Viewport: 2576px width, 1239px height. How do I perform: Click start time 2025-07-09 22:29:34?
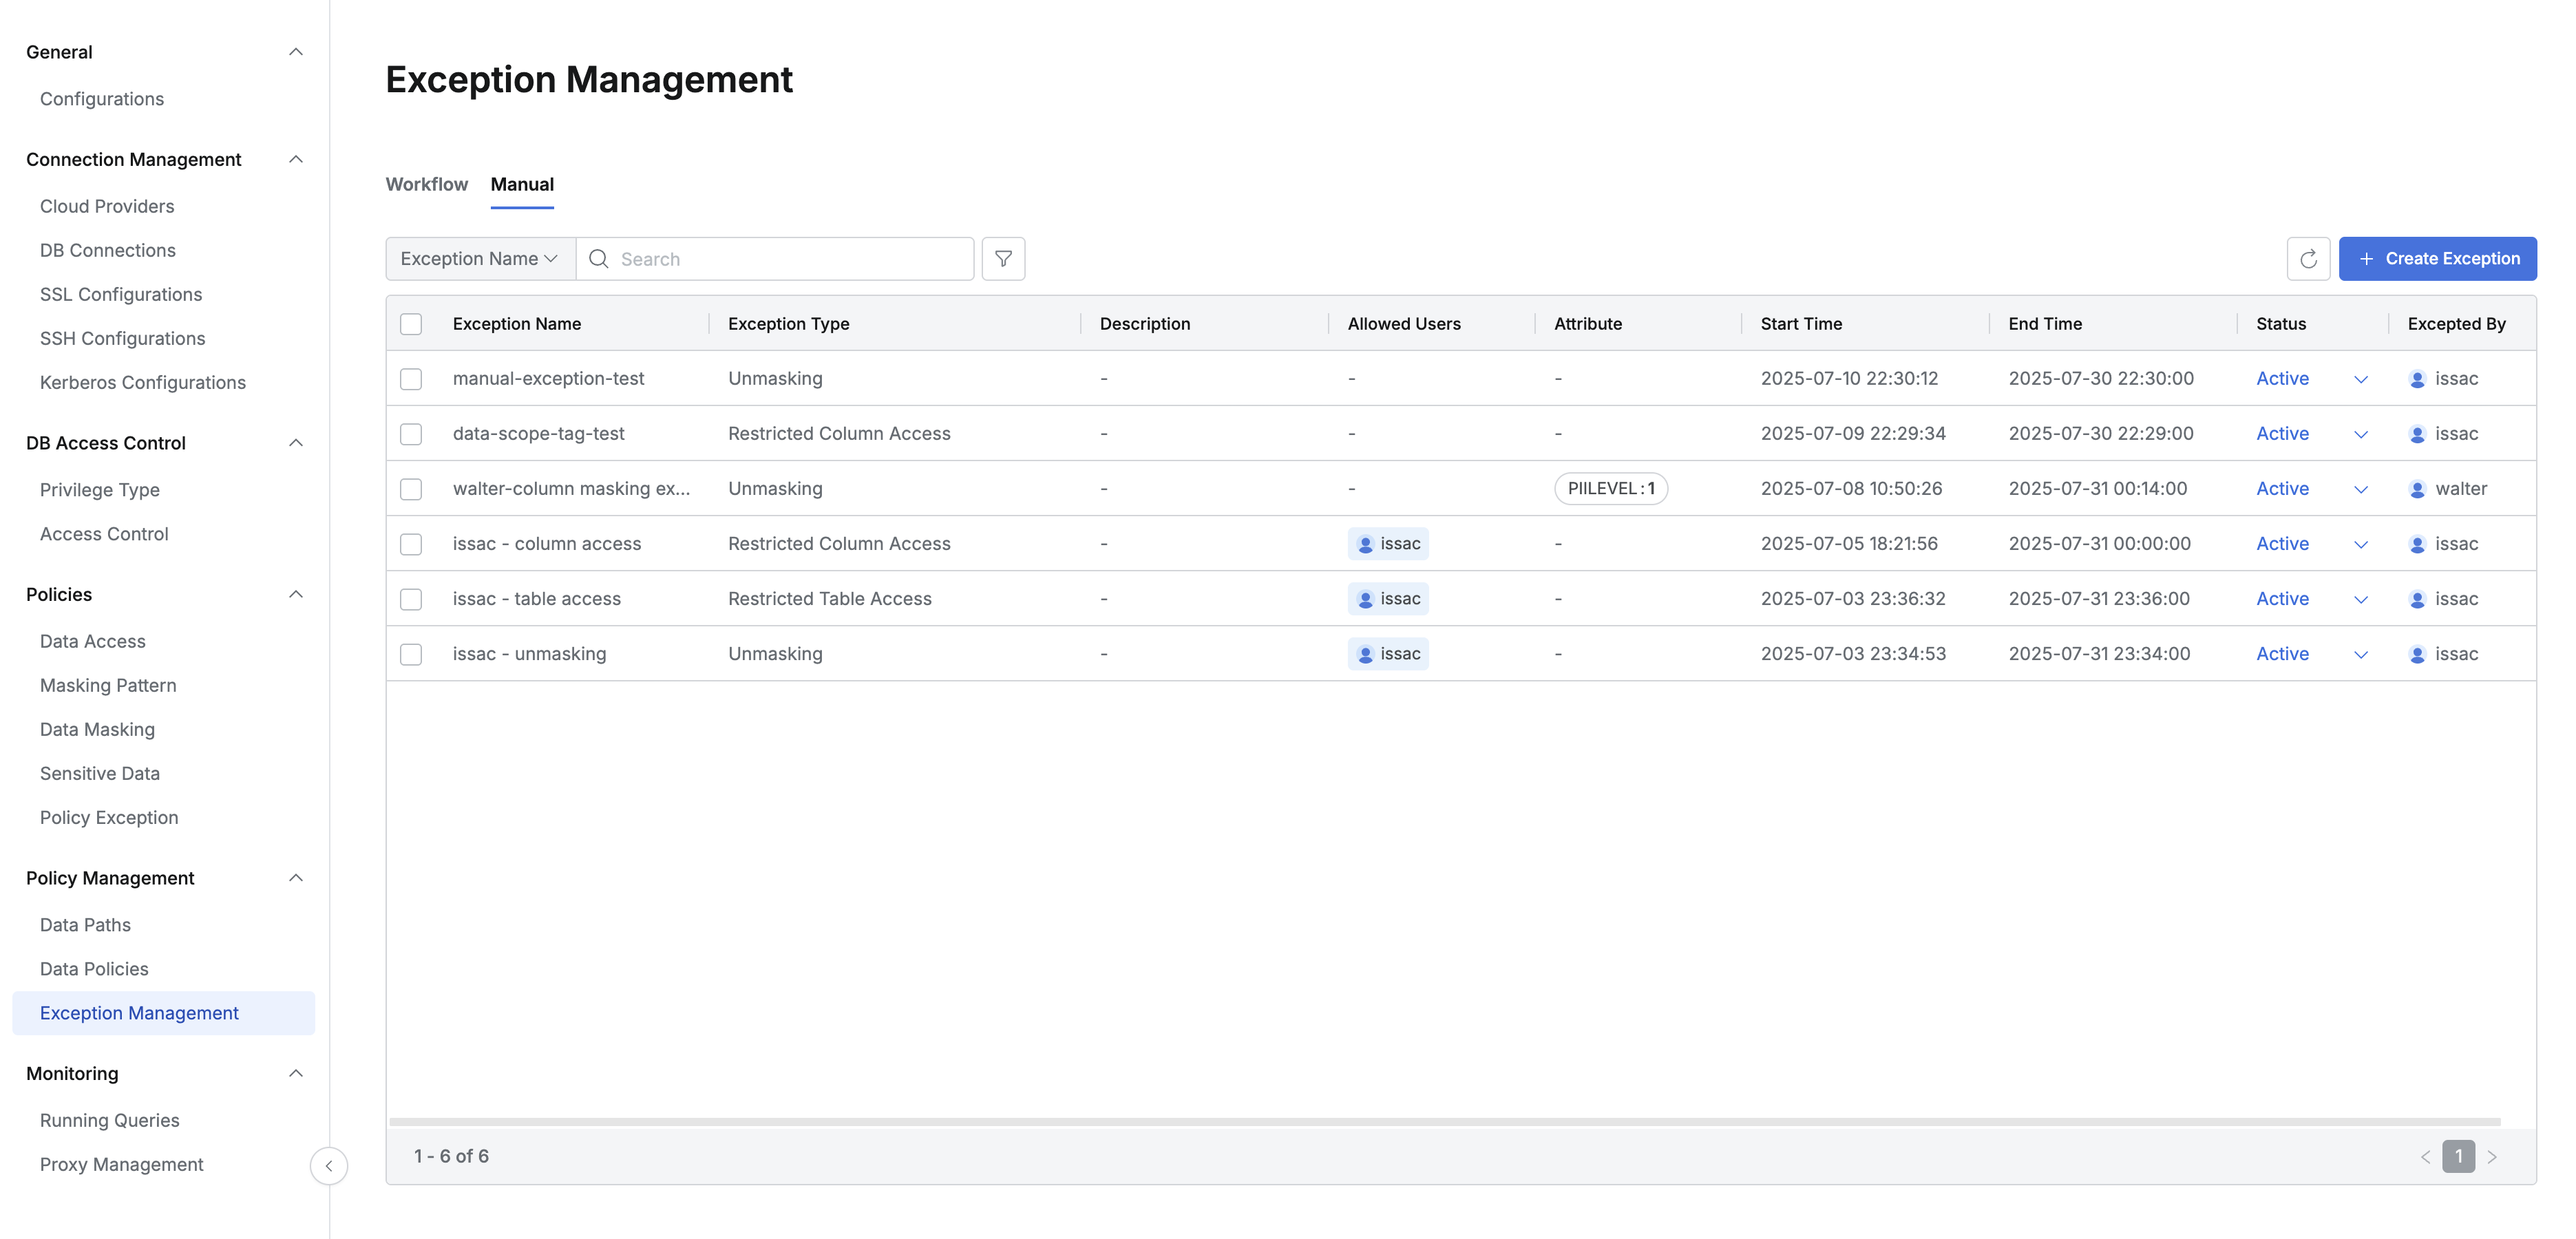coord(1853,434)
